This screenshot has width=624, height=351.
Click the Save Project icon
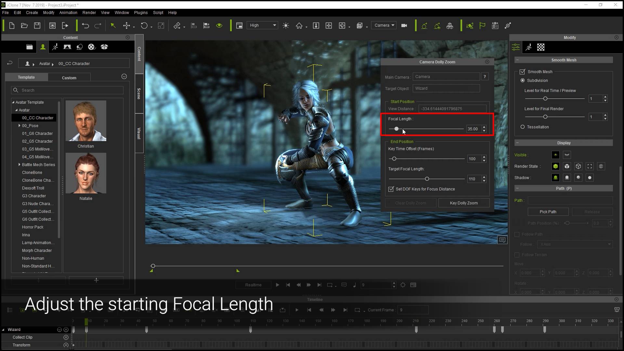[x=37, y=26]
